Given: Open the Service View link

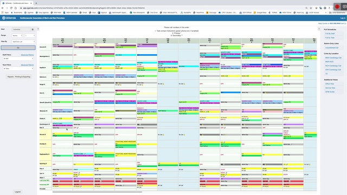Looking at the screenshot, I should (x=330, y=88).
